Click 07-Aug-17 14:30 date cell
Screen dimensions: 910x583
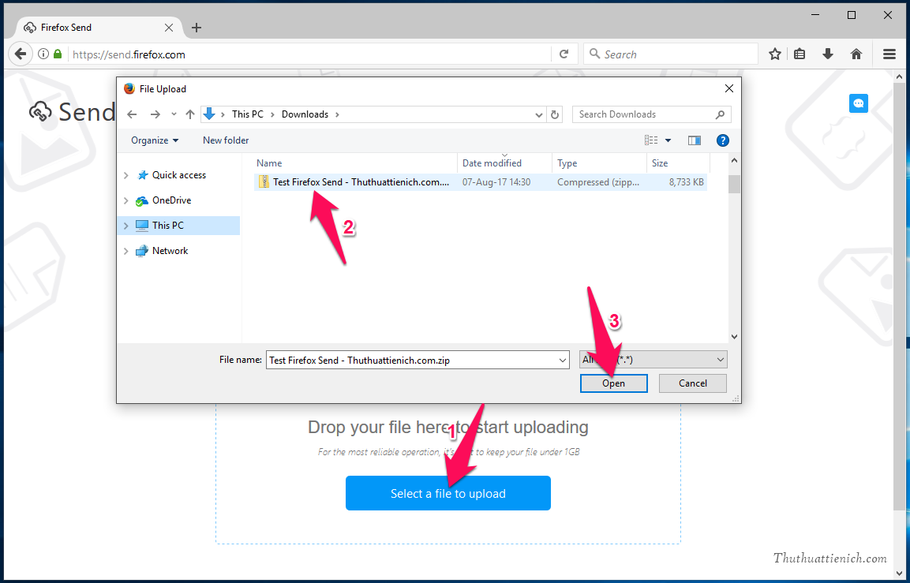[496, 182]
